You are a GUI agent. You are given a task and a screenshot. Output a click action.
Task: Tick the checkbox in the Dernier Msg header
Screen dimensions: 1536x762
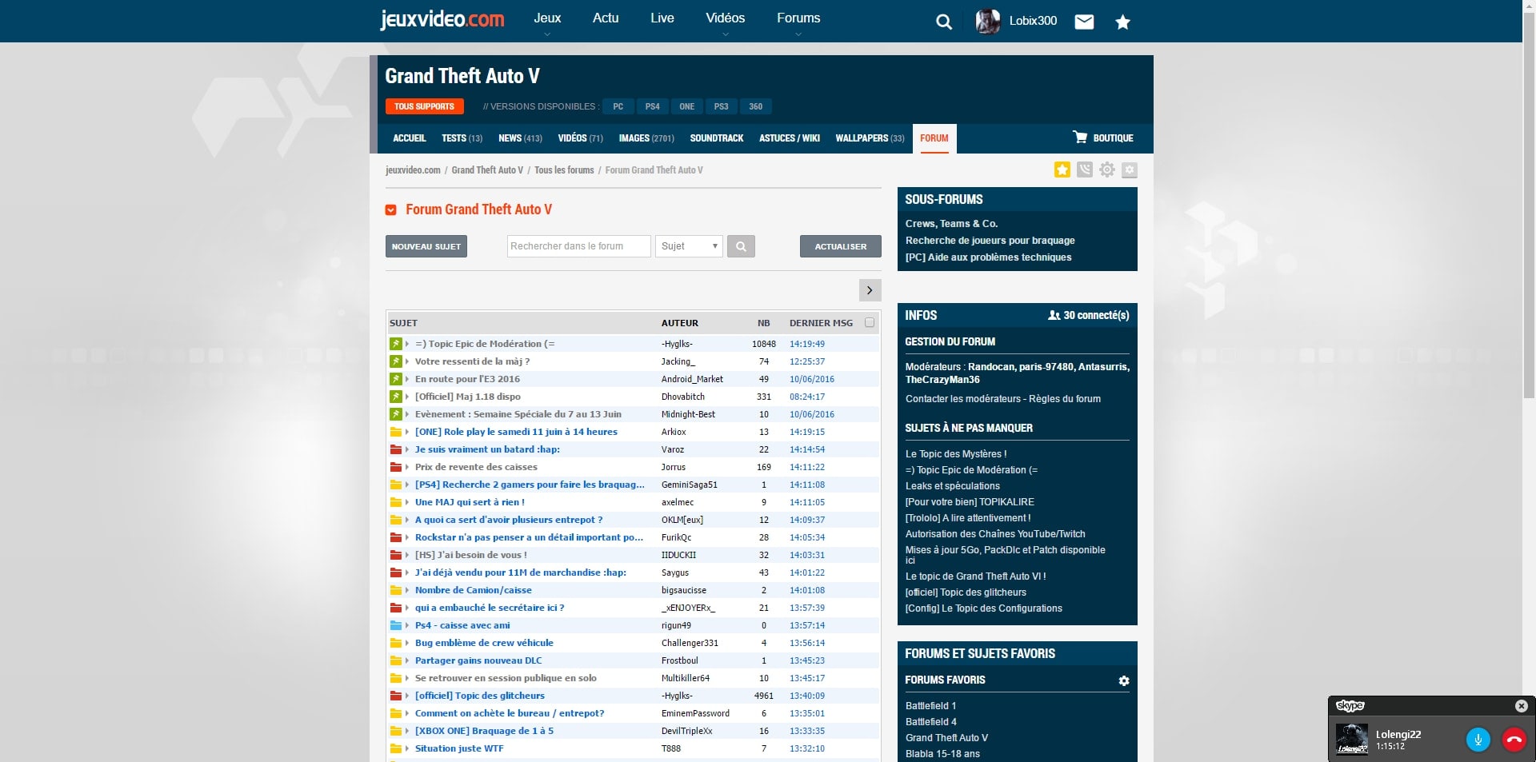pyautogui.click(x=870, y=323)
